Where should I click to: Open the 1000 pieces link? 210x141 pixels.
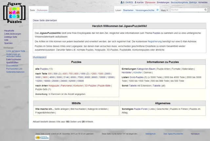coord(83,74)
